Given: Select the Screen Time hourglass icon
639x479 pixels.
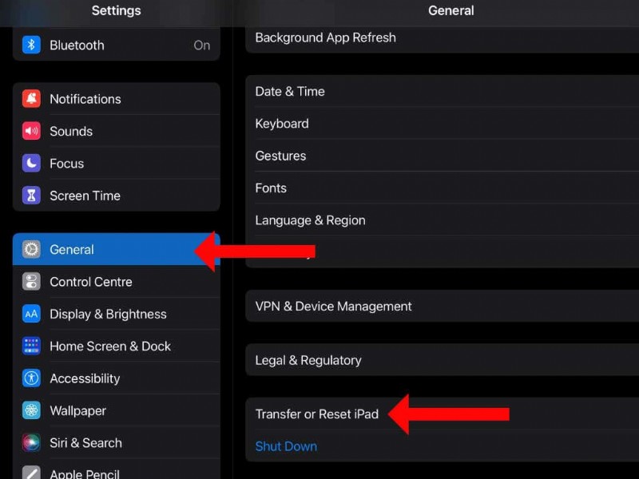Looking at the screenshot, I should [x=30, y=196].
